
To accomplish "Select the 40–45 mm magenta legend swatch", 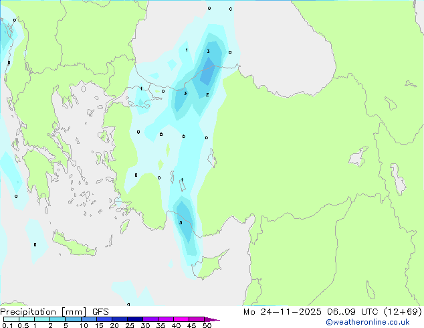I will coord(181,319).
